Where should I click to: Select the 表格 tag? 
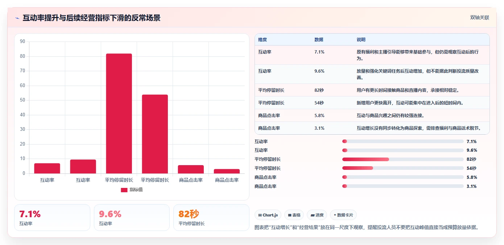(294, 215)
